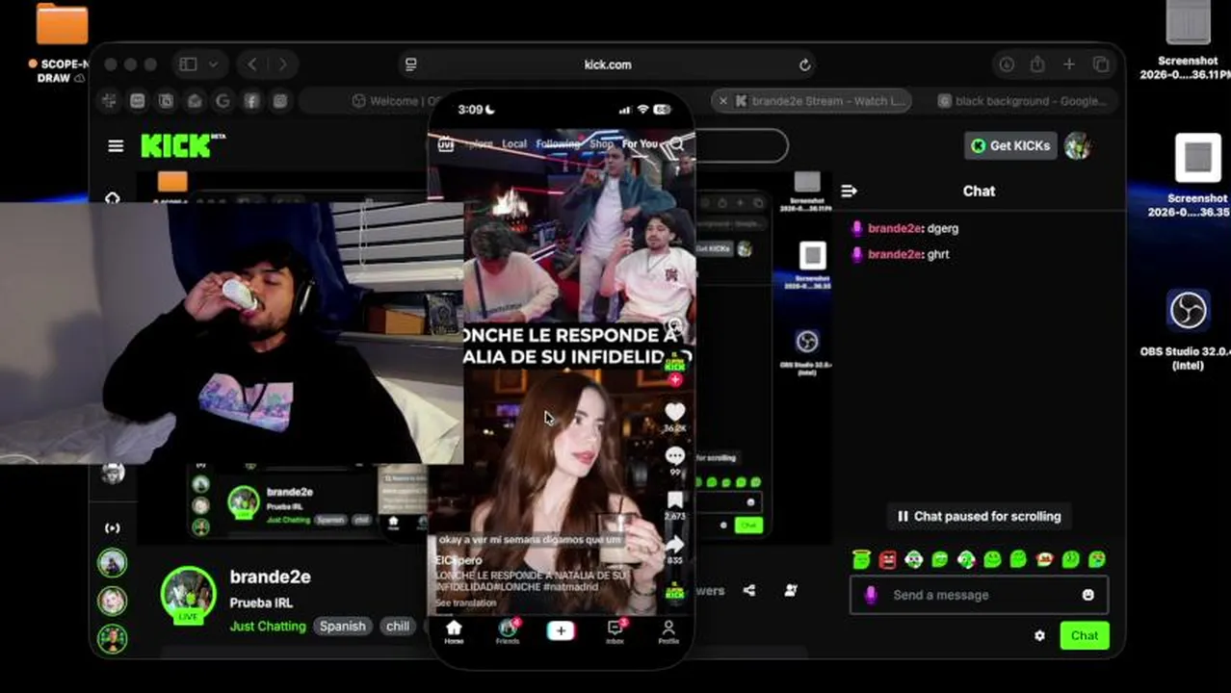The image size is (1231, 693).
Task: Select the burger emote in emote row
Action: click(x=1044, y=558)
